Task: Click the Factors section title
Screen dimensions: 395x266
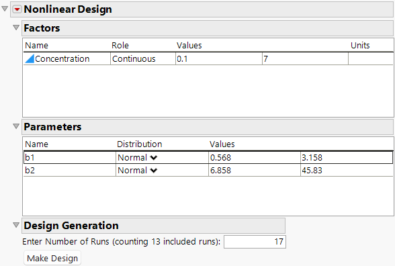Action: coord(42,28)
